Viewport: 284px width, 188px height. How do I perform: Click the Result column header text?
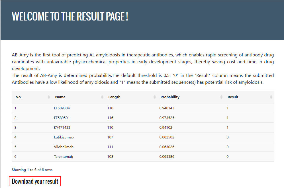tap(233, 97)
